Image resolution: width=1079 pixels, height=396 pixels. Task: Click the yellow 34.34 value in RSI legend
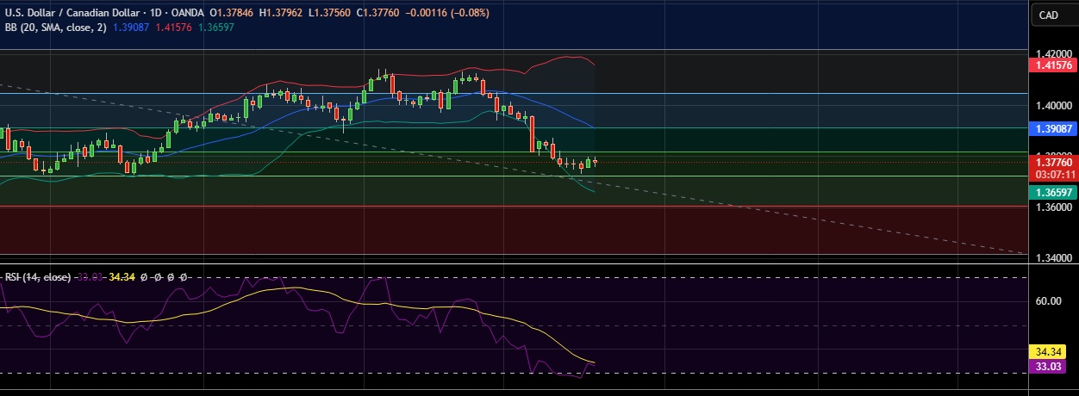pyautogui.click(x=123, y=277)
